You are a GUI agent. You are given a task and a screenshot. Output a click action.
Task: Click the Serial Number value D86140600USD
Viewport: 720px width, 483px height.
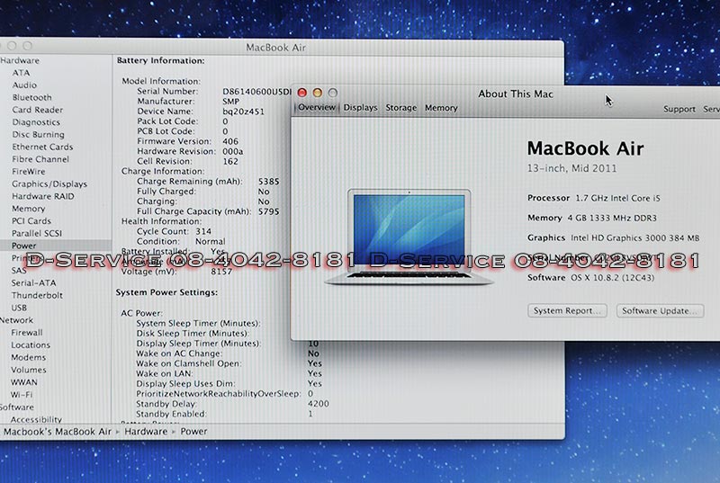pyautogui.click(x=256, y=91)
